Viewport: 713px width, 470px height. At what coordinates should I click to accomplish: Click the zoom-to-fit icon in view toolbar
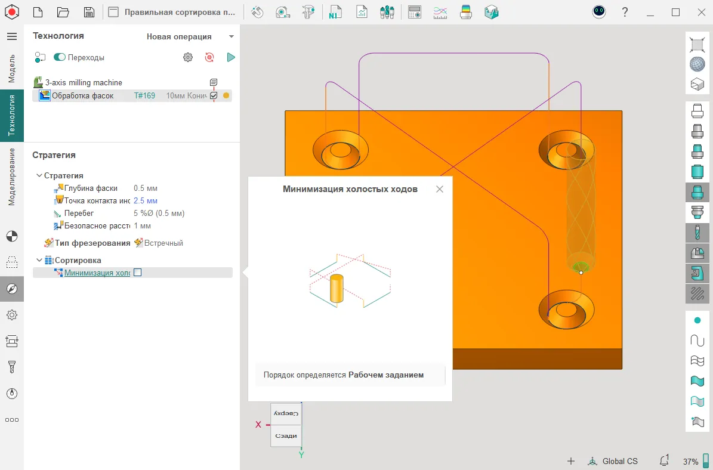[x=697, y=44]
